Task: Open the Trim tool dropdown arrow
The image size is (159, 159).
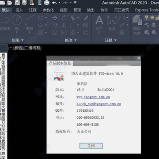Action: click(78, 18)
